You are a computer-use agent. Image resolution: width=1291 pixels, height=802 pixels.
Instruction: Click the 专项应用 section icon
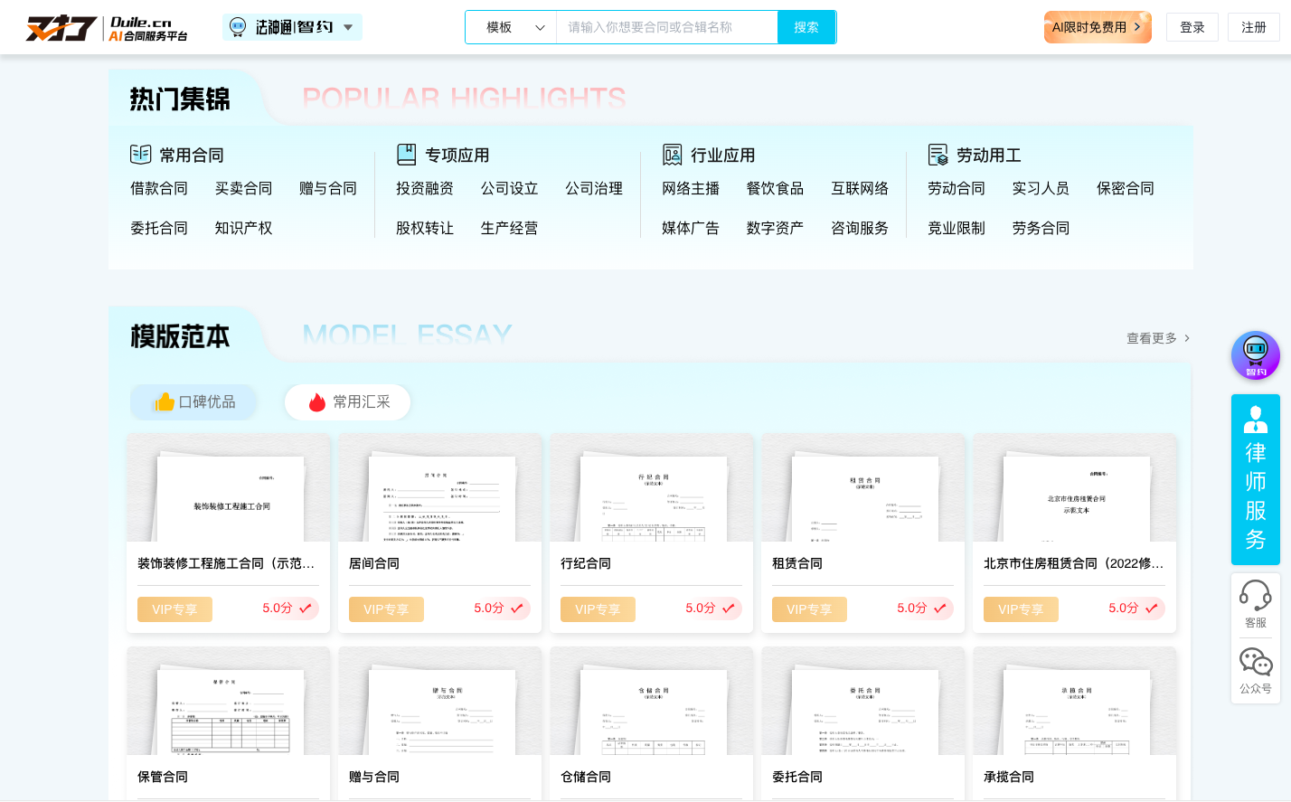405,155
